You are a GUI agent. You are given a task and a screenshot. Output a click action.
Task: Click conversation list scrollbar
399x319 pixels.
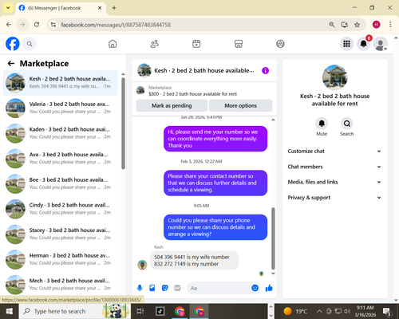click(123, 124)
